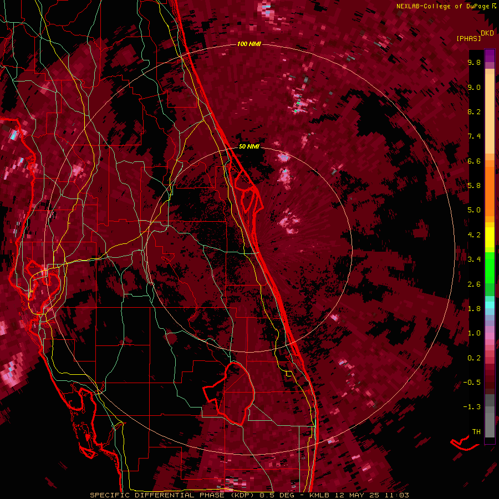Click the 4.2 value on color scale
This screenshot has width=499, height=499.
[x=474, y=235]
